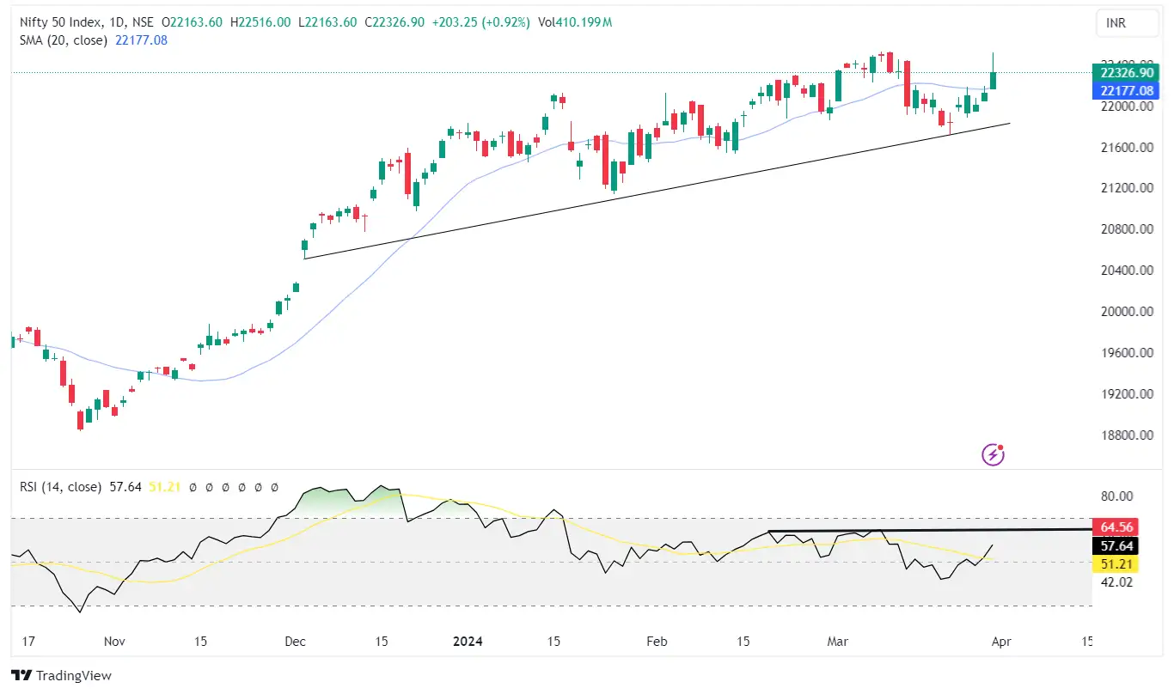Click the 42.02 RSI scale label

[1115, 582]
